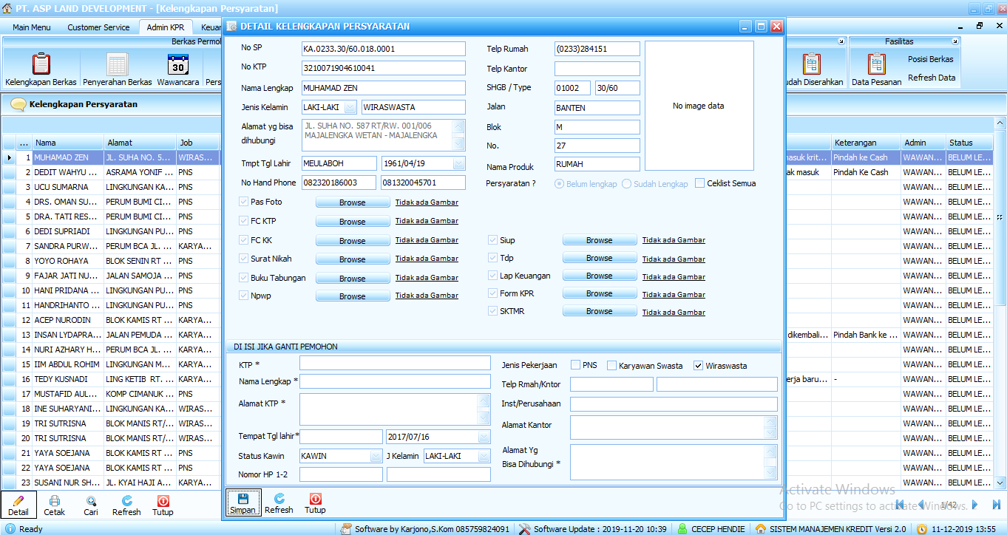Click the dialog's Refresh icon beside Simpan

[279, 499]
